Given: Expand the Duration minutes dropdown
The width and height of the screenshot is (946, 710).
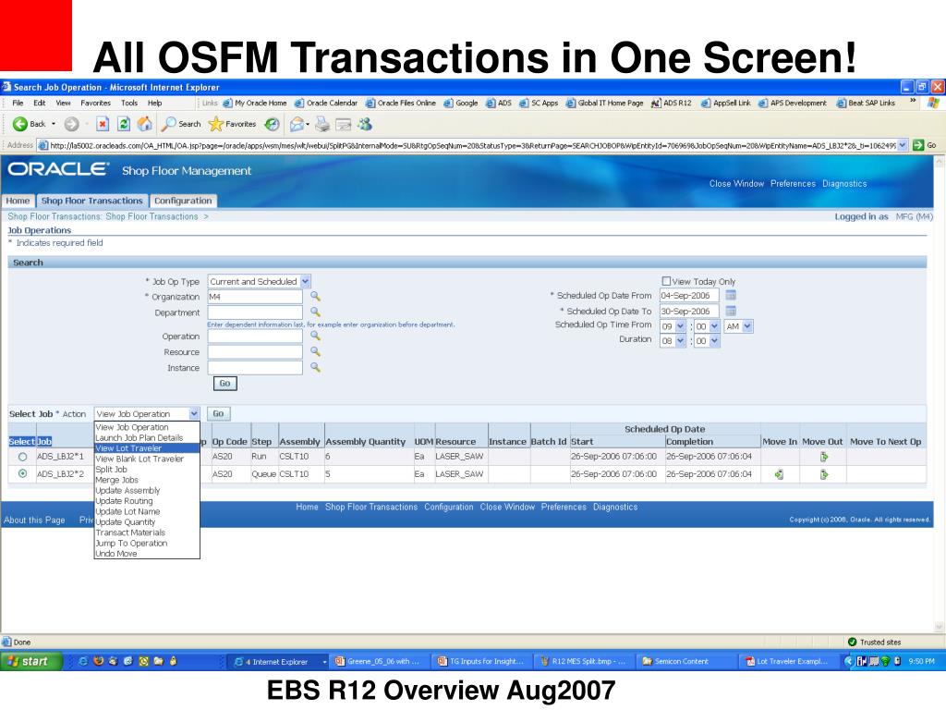Looking at the screenshot, I should (x=714, y=341).
